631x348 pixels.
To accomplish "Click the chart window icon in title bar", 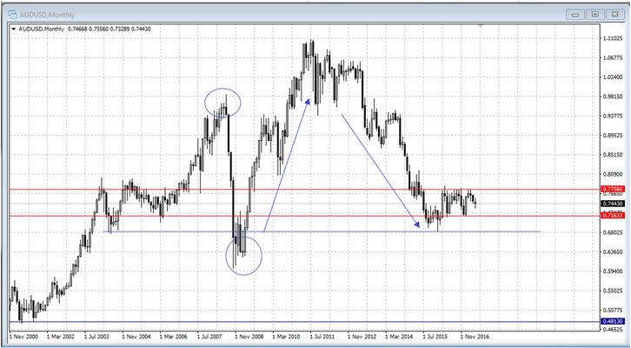I will 13,13.
